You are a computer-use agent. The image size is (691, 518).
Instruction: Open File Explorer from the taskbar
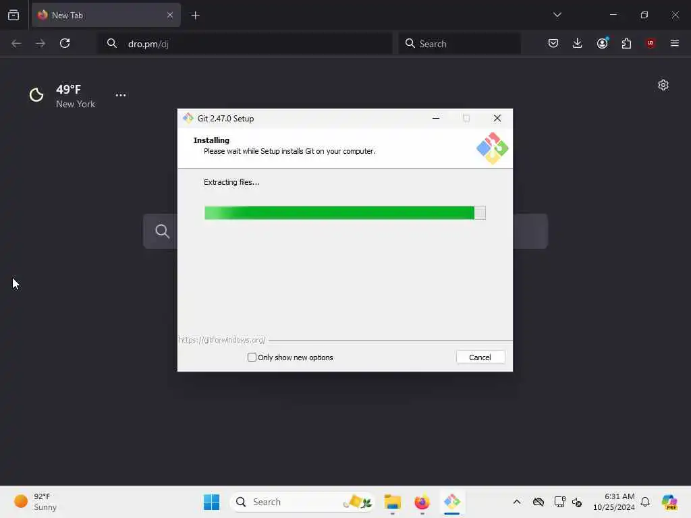point(392,502)
